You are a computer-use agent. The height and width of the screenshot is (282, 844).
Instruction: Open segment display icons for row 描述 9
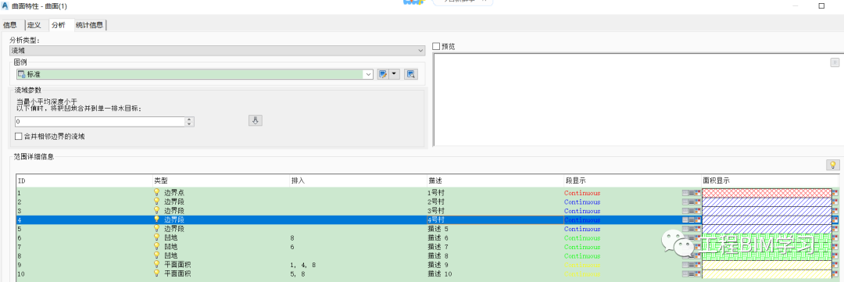[x=691, y=265]
